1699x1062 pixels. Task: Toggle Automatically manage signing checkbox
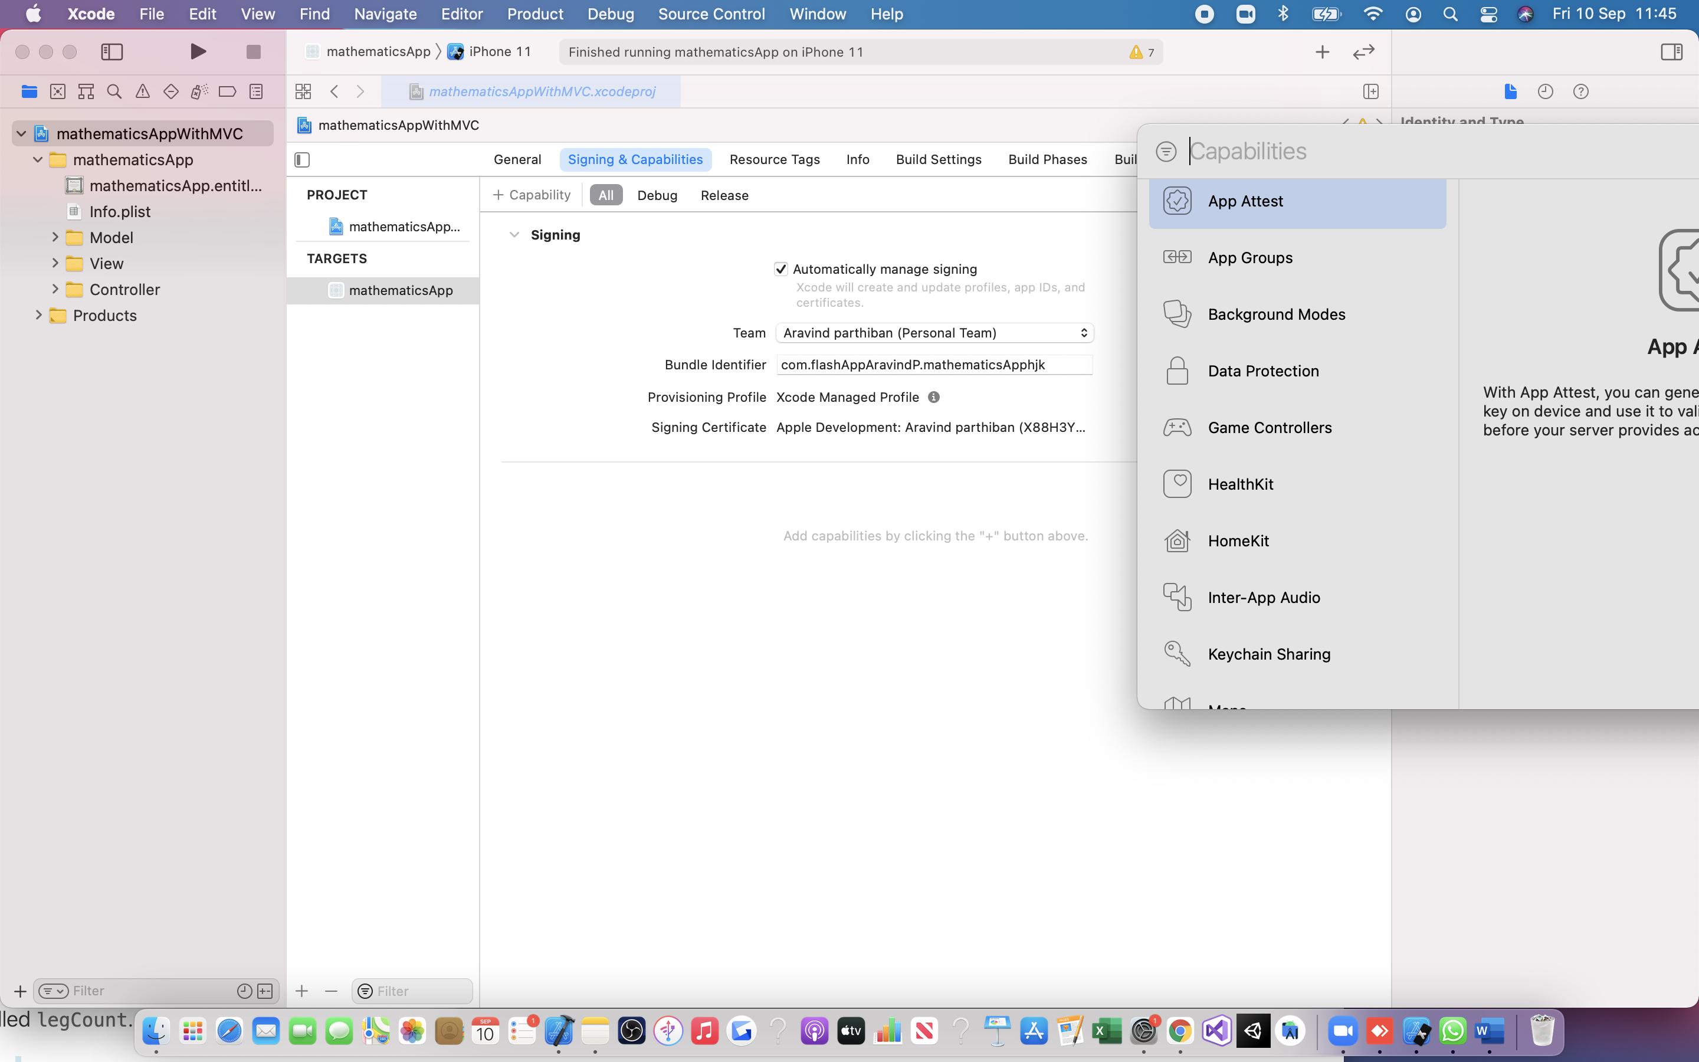780,269
